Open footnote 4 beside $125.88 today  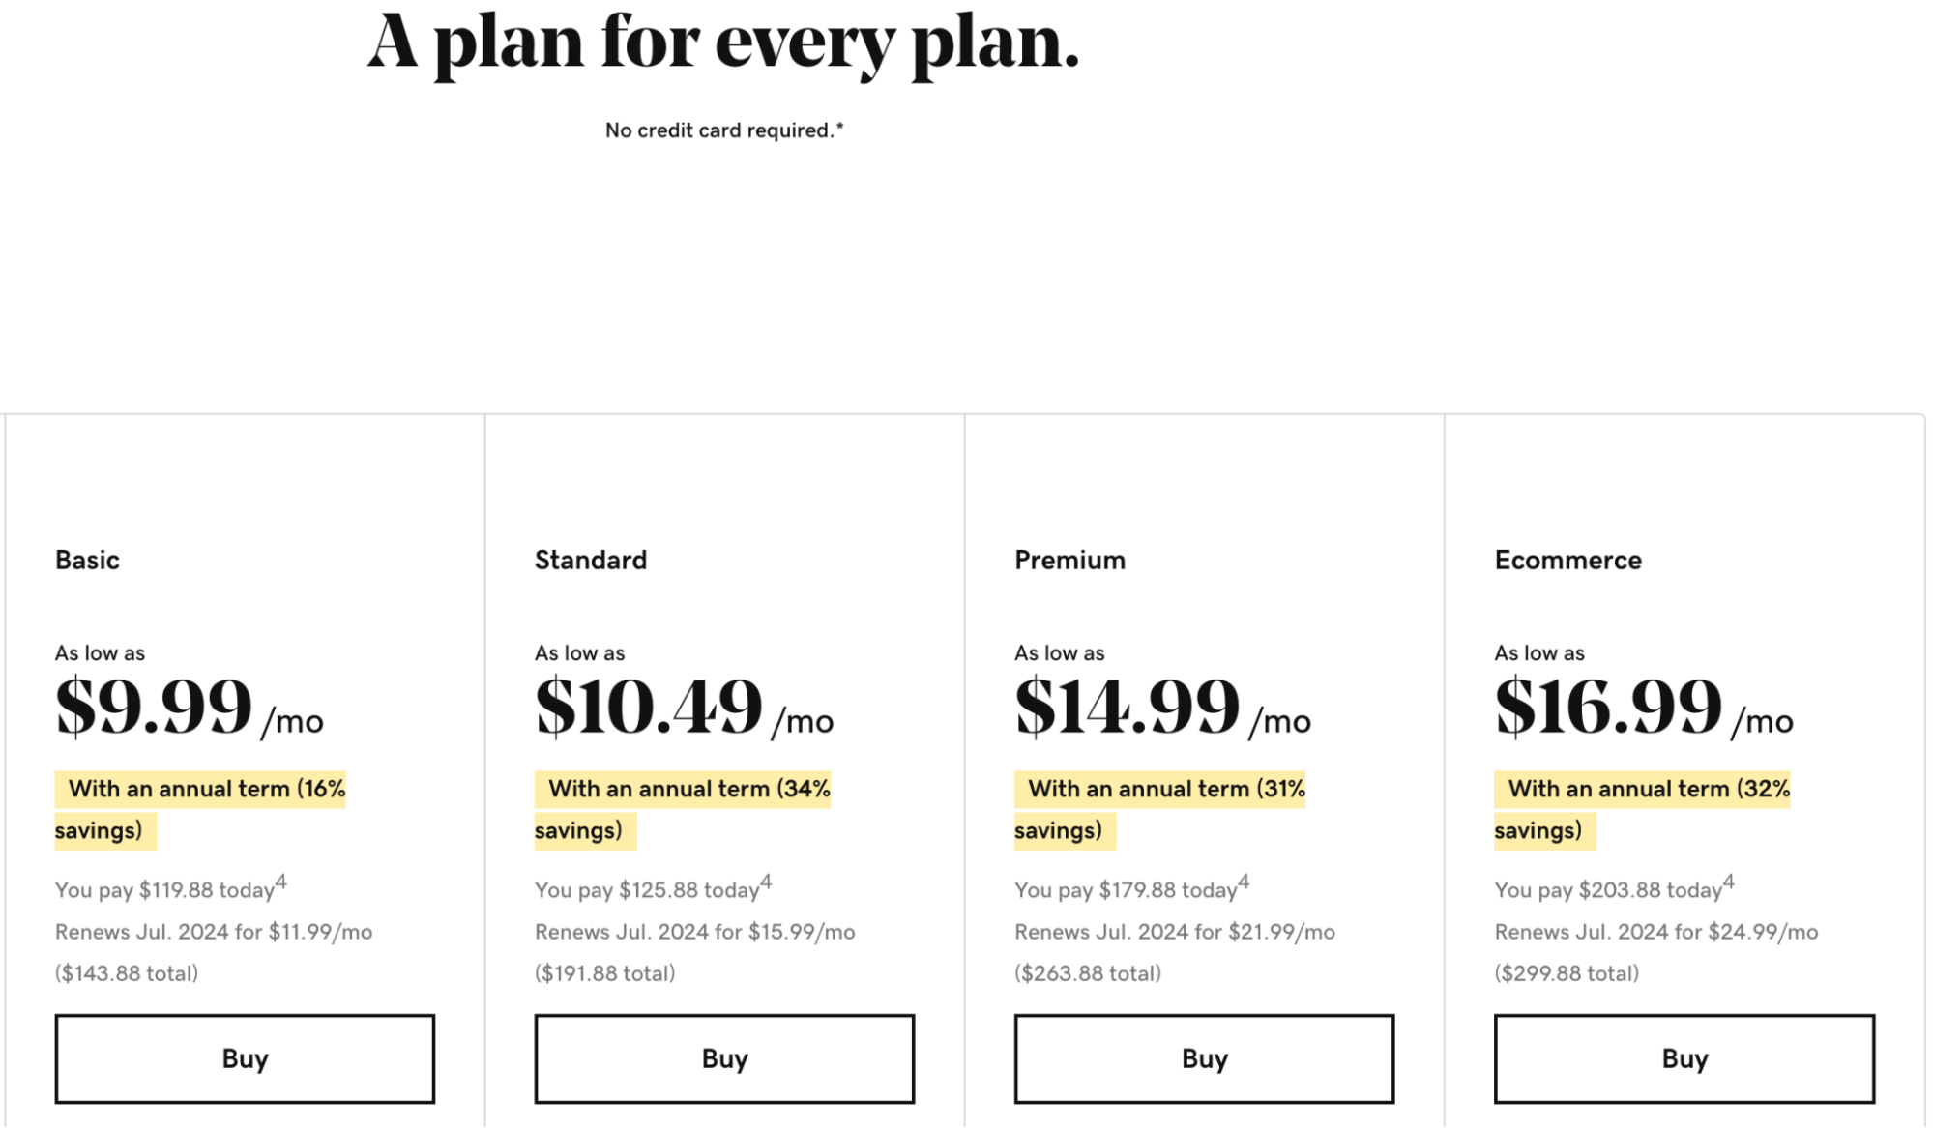766,882
